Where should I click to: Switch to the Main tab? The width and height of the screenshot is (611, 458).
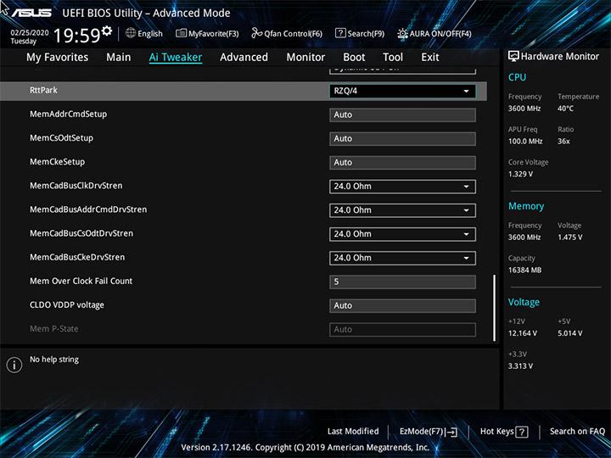tap(119, 58)
